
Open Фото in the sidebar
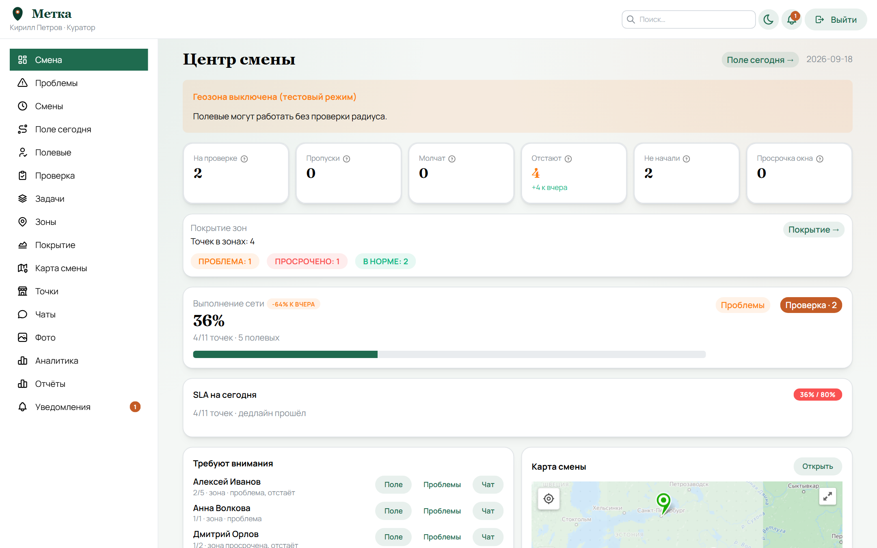(79, 337)
